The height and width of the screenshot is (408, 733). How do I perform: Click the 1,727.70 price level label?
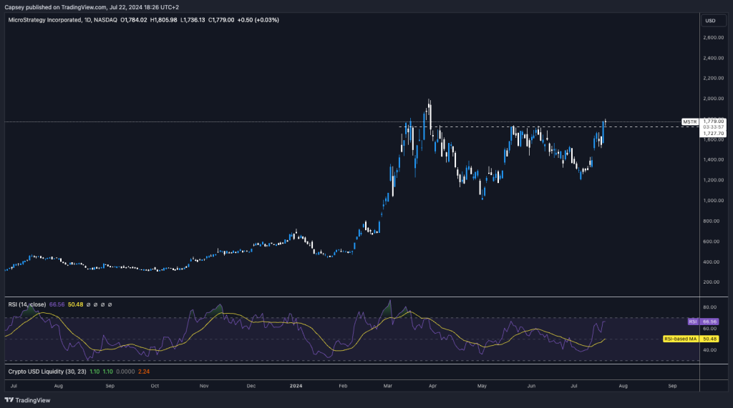[x=714, y=133]
